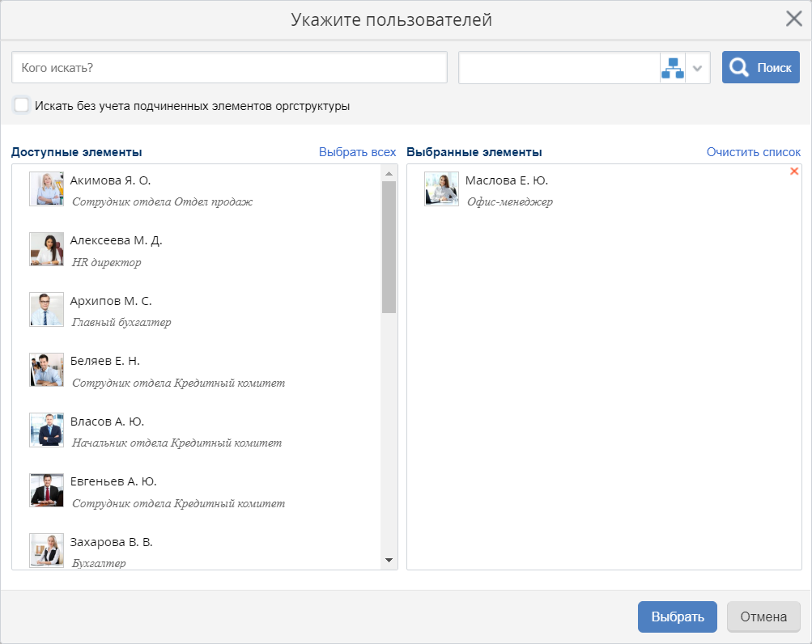812x644 pixels.
Task: Expand the department dropdown arrow
Action: (x=698, y=68)
